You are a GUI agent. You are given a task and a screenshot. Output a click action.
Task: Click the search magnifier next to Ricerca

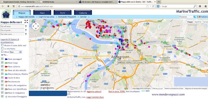(194, 17)
